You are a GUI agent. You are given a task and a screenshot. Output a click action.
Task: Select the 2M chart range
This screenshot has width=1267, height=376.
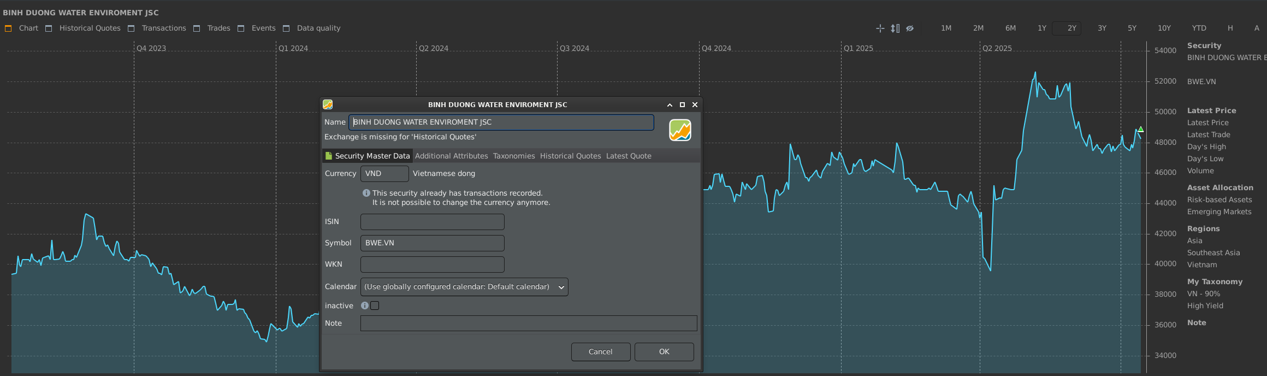978,28
